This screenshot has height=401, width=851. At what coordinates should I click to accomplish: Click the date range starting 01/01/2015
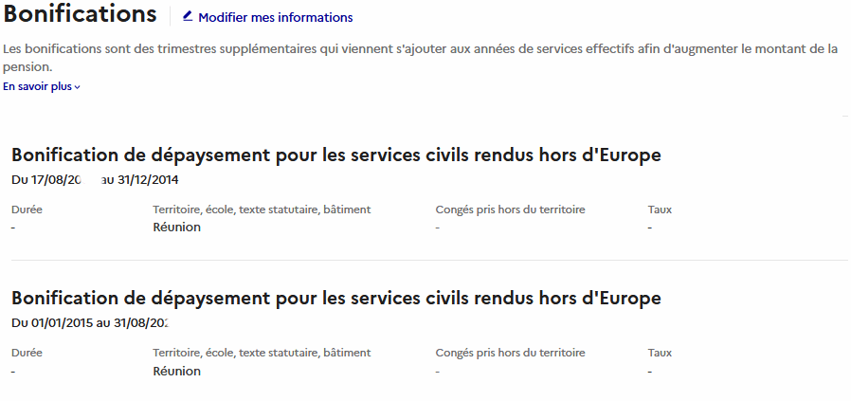click(x=90, y=322)
